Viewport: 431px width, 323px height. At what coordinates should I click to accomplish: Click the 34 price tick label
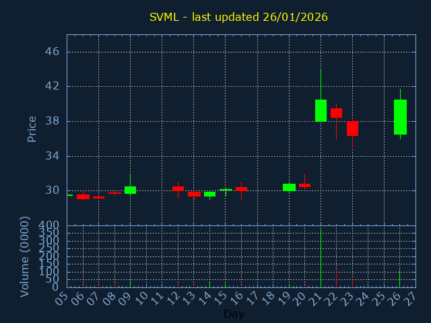[53, 156]
